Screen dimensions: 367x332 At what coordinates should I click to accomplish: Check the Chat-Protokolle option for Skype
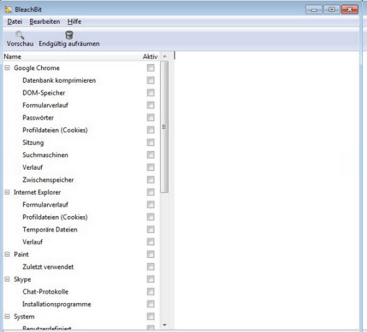click(150, 292)
